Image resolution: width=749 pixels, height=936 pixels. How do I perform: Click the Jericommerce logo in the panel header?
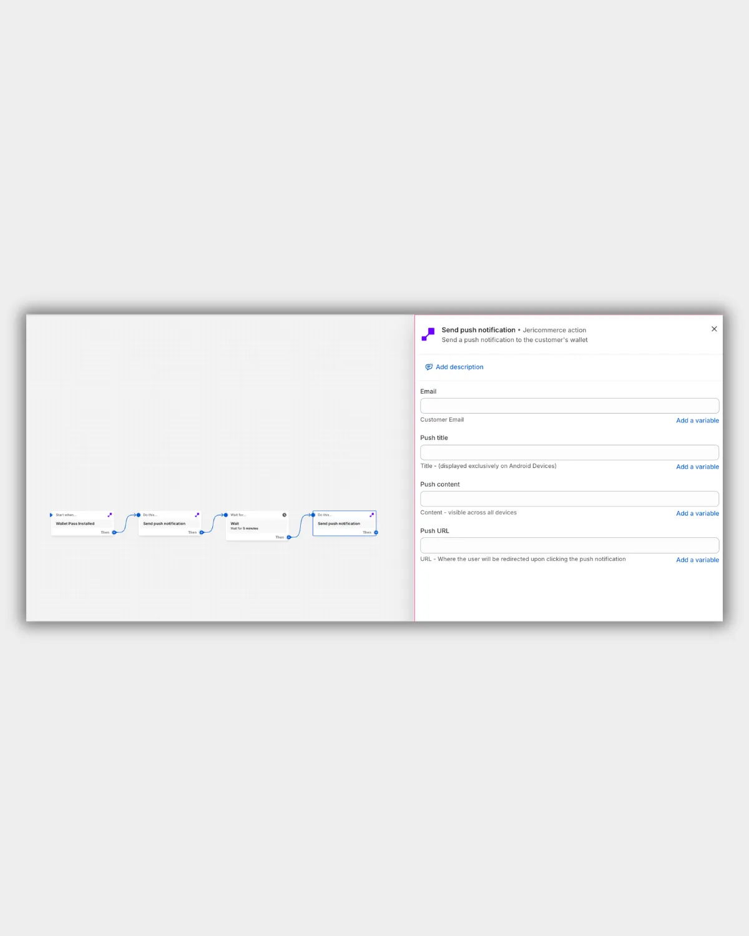pyautogui.click(x=428, y=334)
